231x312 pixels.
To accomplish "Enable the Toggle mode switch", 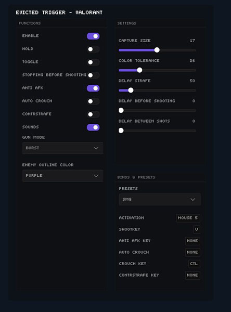I will pos(93,62).
